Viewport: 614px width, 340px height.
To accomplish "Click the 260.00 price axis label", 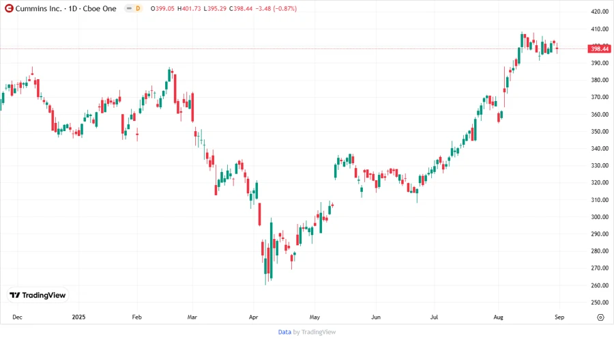I will click(600, 285).
